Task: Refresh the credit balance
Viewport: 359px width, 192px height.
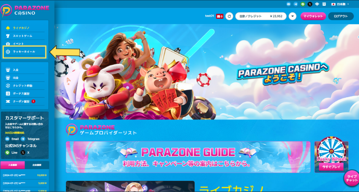Action: pos(229,16)
